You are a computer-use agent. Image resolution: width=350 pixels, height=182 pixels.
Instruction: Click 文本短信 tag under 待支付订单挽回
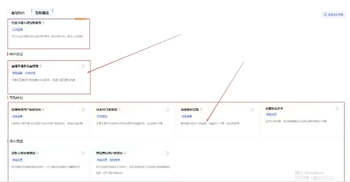click(102, 116)
